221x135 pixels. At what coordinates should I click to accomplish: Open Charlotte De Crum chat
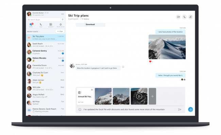pos(46,74)
